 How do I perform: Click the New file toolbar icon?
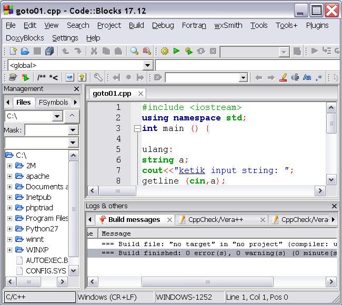(x=13, y=51)
